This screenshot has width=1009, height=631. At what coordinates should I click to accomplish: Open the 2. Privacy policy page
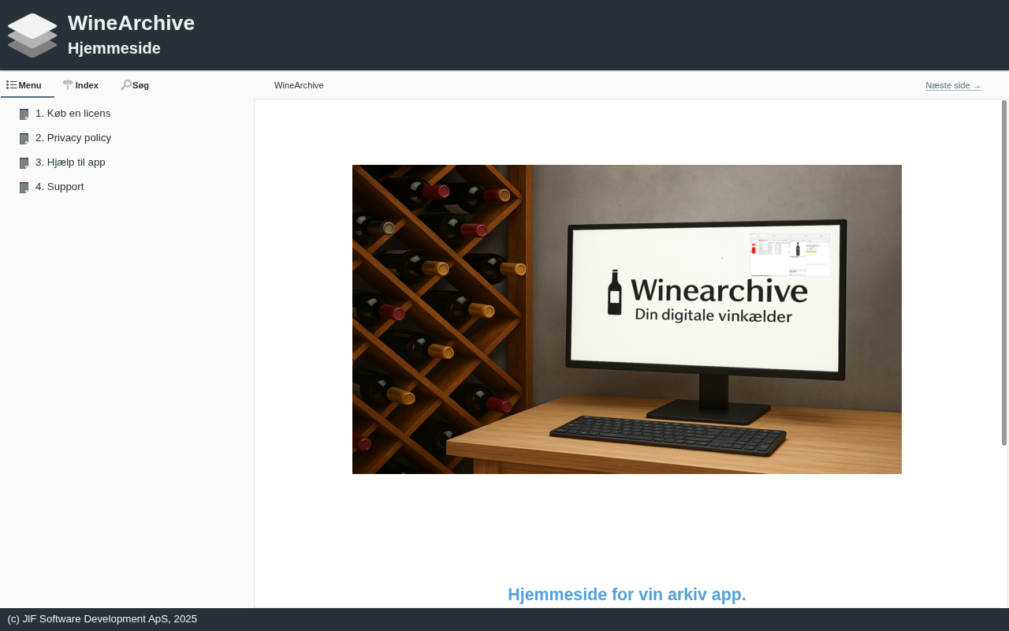click(73, 138)
